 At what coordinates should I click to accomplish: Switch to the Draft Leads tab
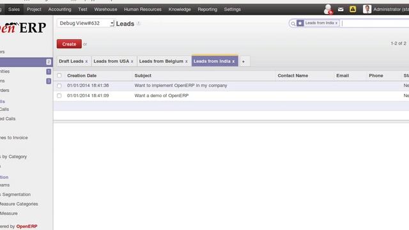coord(71,61)
